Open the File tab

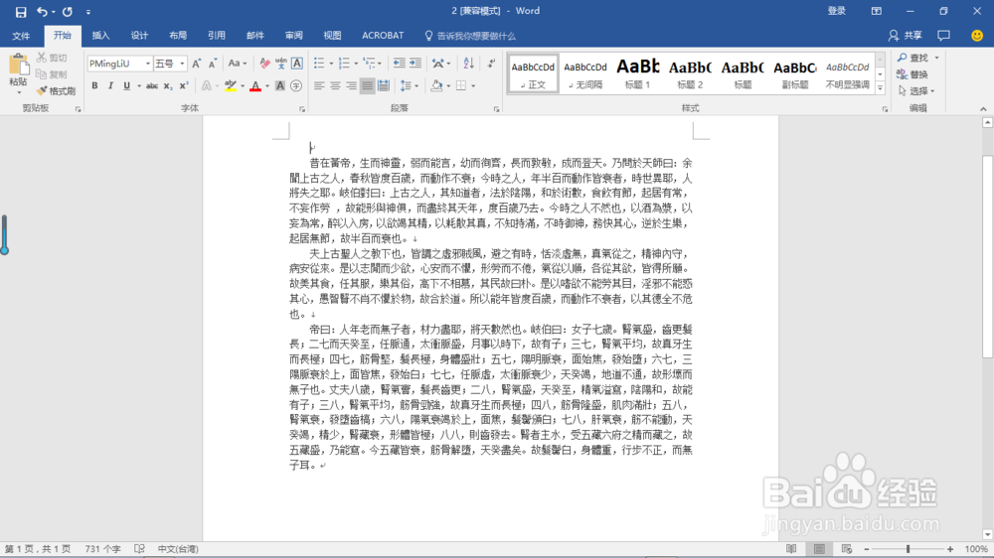[21, 36]
